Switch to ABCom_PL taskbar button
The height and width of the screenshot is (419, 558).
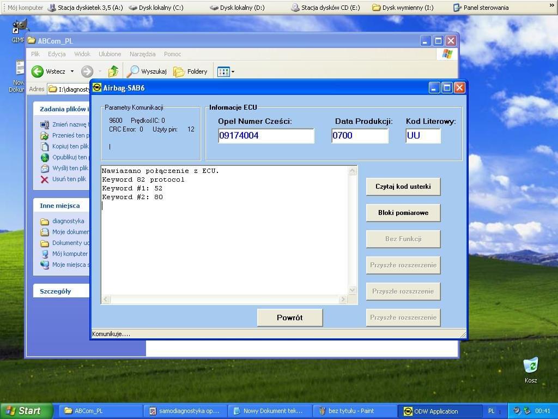(101, 411)
